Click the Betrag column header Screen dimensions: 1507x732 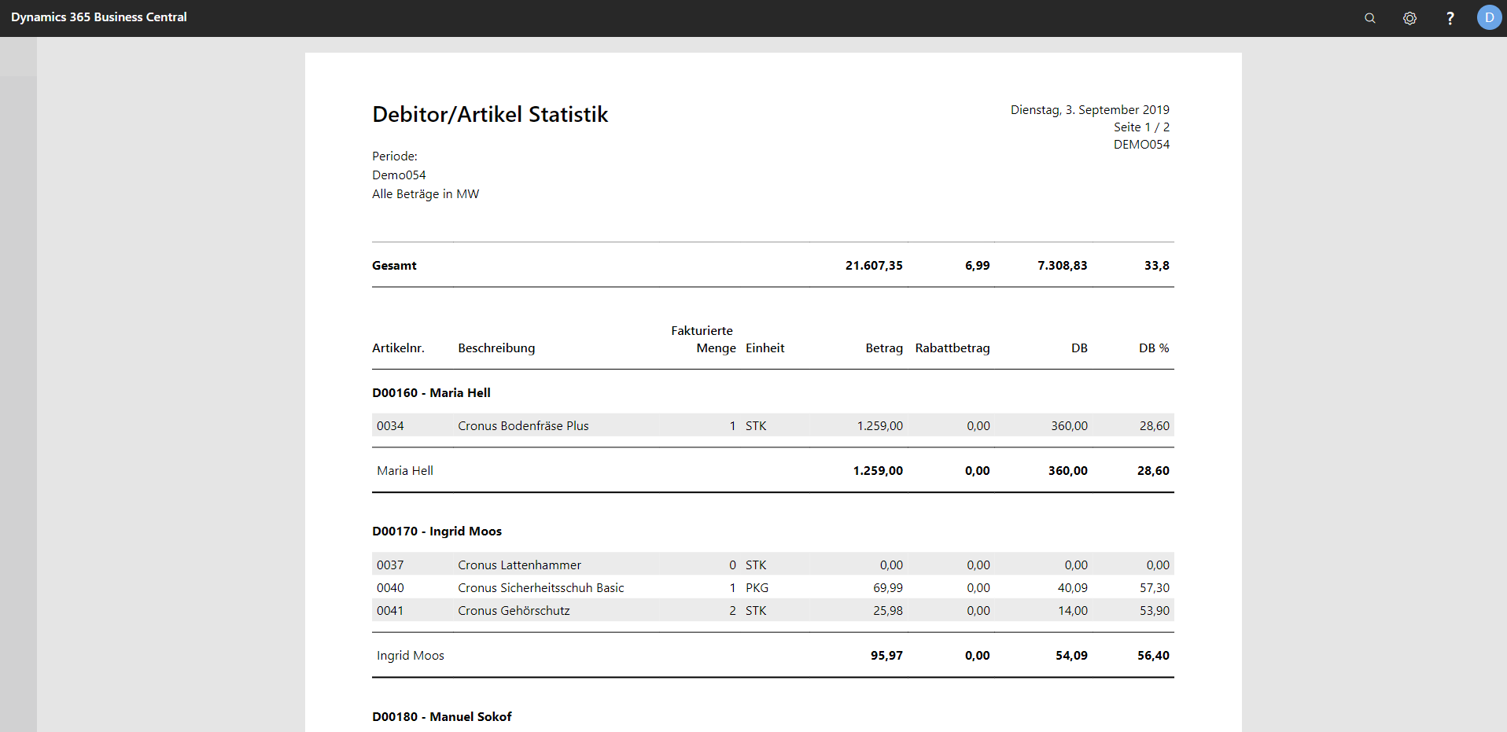[884, 348]
